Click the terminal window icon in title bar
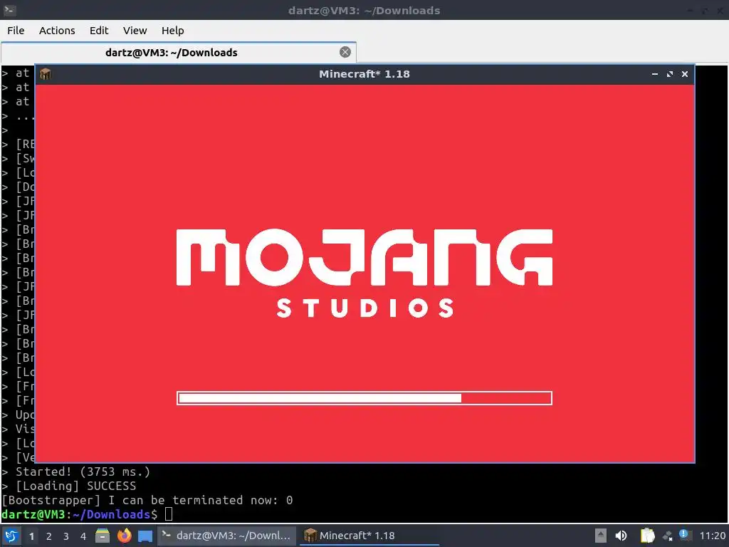 [9, 10]
